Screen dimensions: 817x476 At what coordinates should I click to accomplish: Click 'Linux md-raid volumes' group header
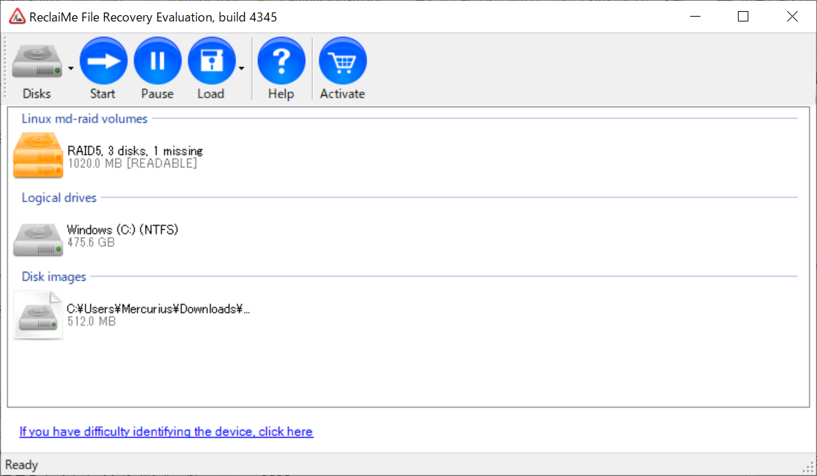pos(85,118)
